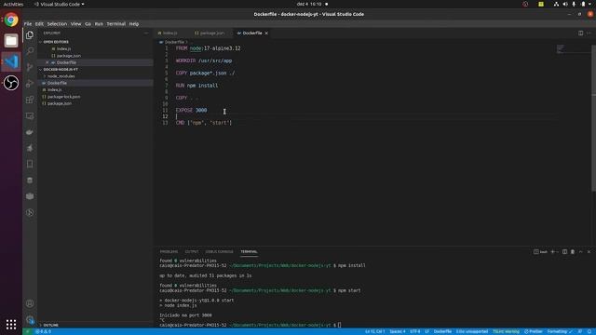Split the editor to the right
Screen dimensions: 596x335
(580, 33)
